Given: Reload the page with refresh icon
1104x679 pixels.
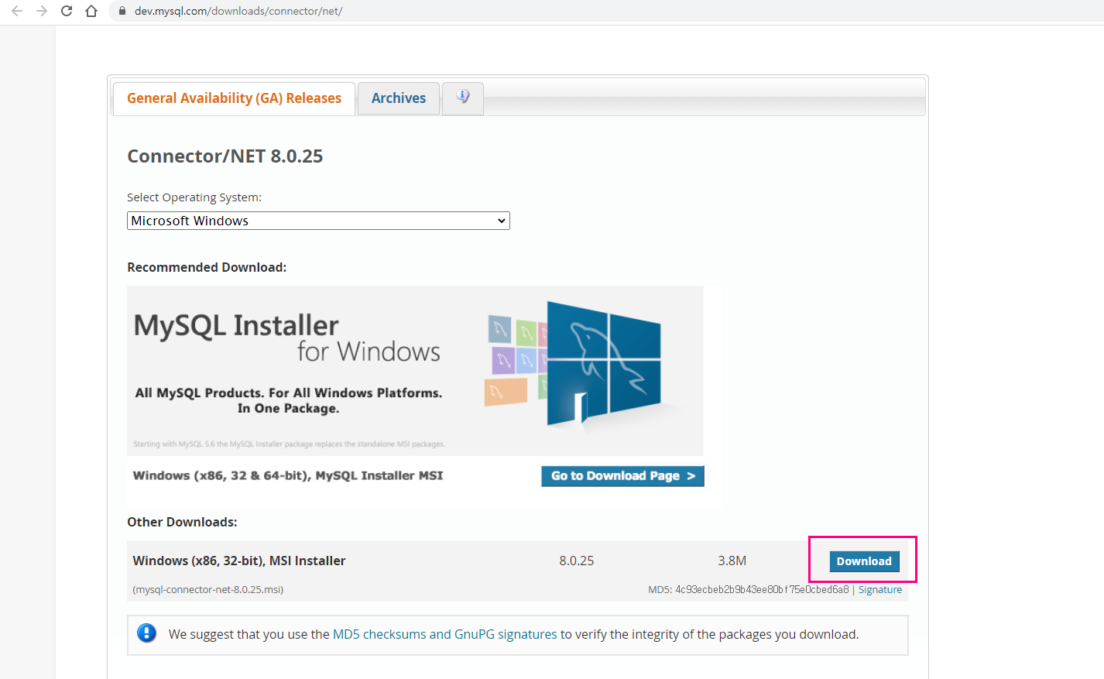Looking at the screenshot, I should [x=67, y=11].
